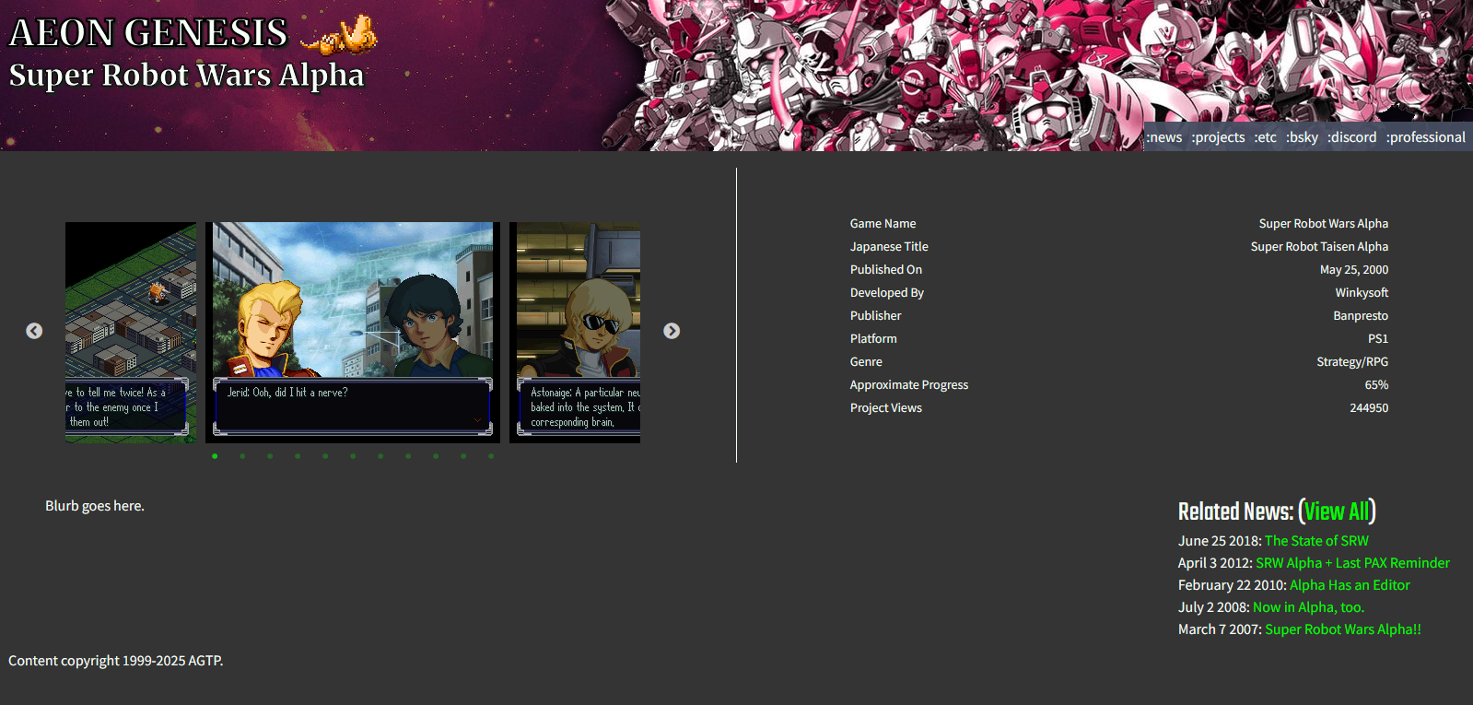Viewport: 1473px width, 705px height.
Task: Click the '244950' project views count
Action: pos(1369,408)
